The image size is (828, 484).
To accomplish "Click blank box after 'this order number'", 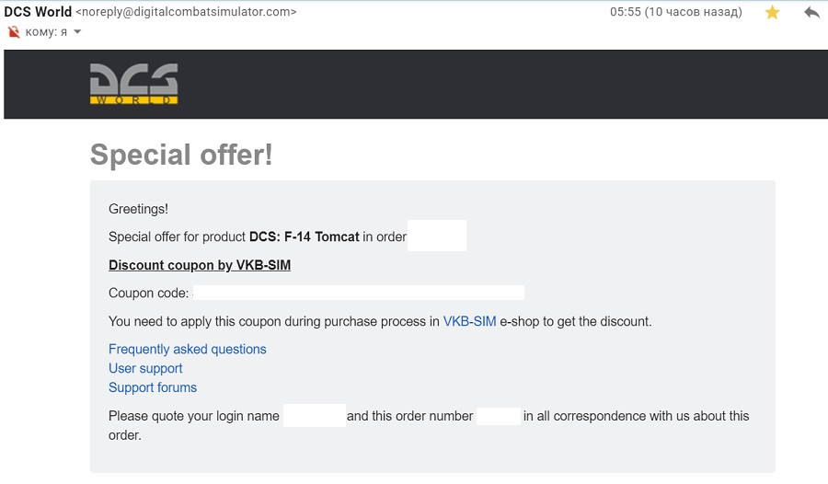I will click(x=499, y=416).
